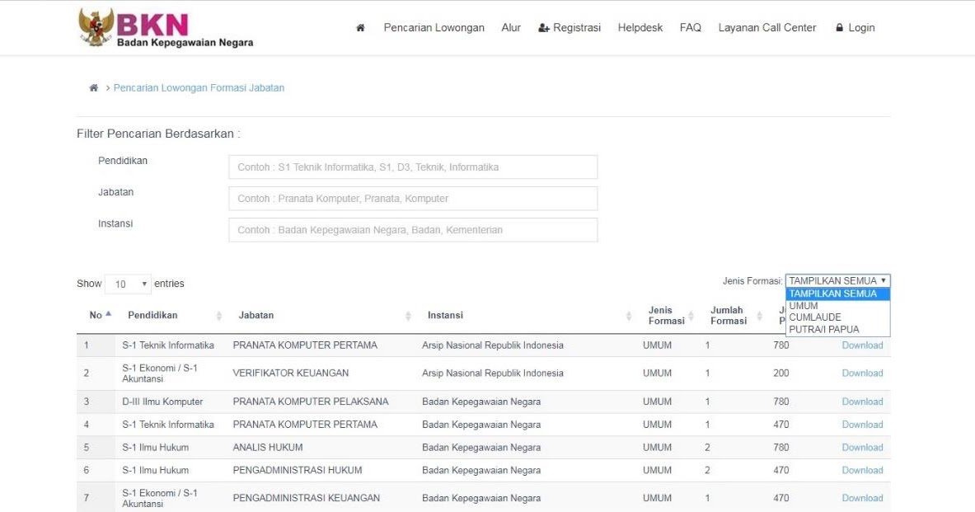Focus the Pendidikan filter field
975x512 pixels.
413,167
